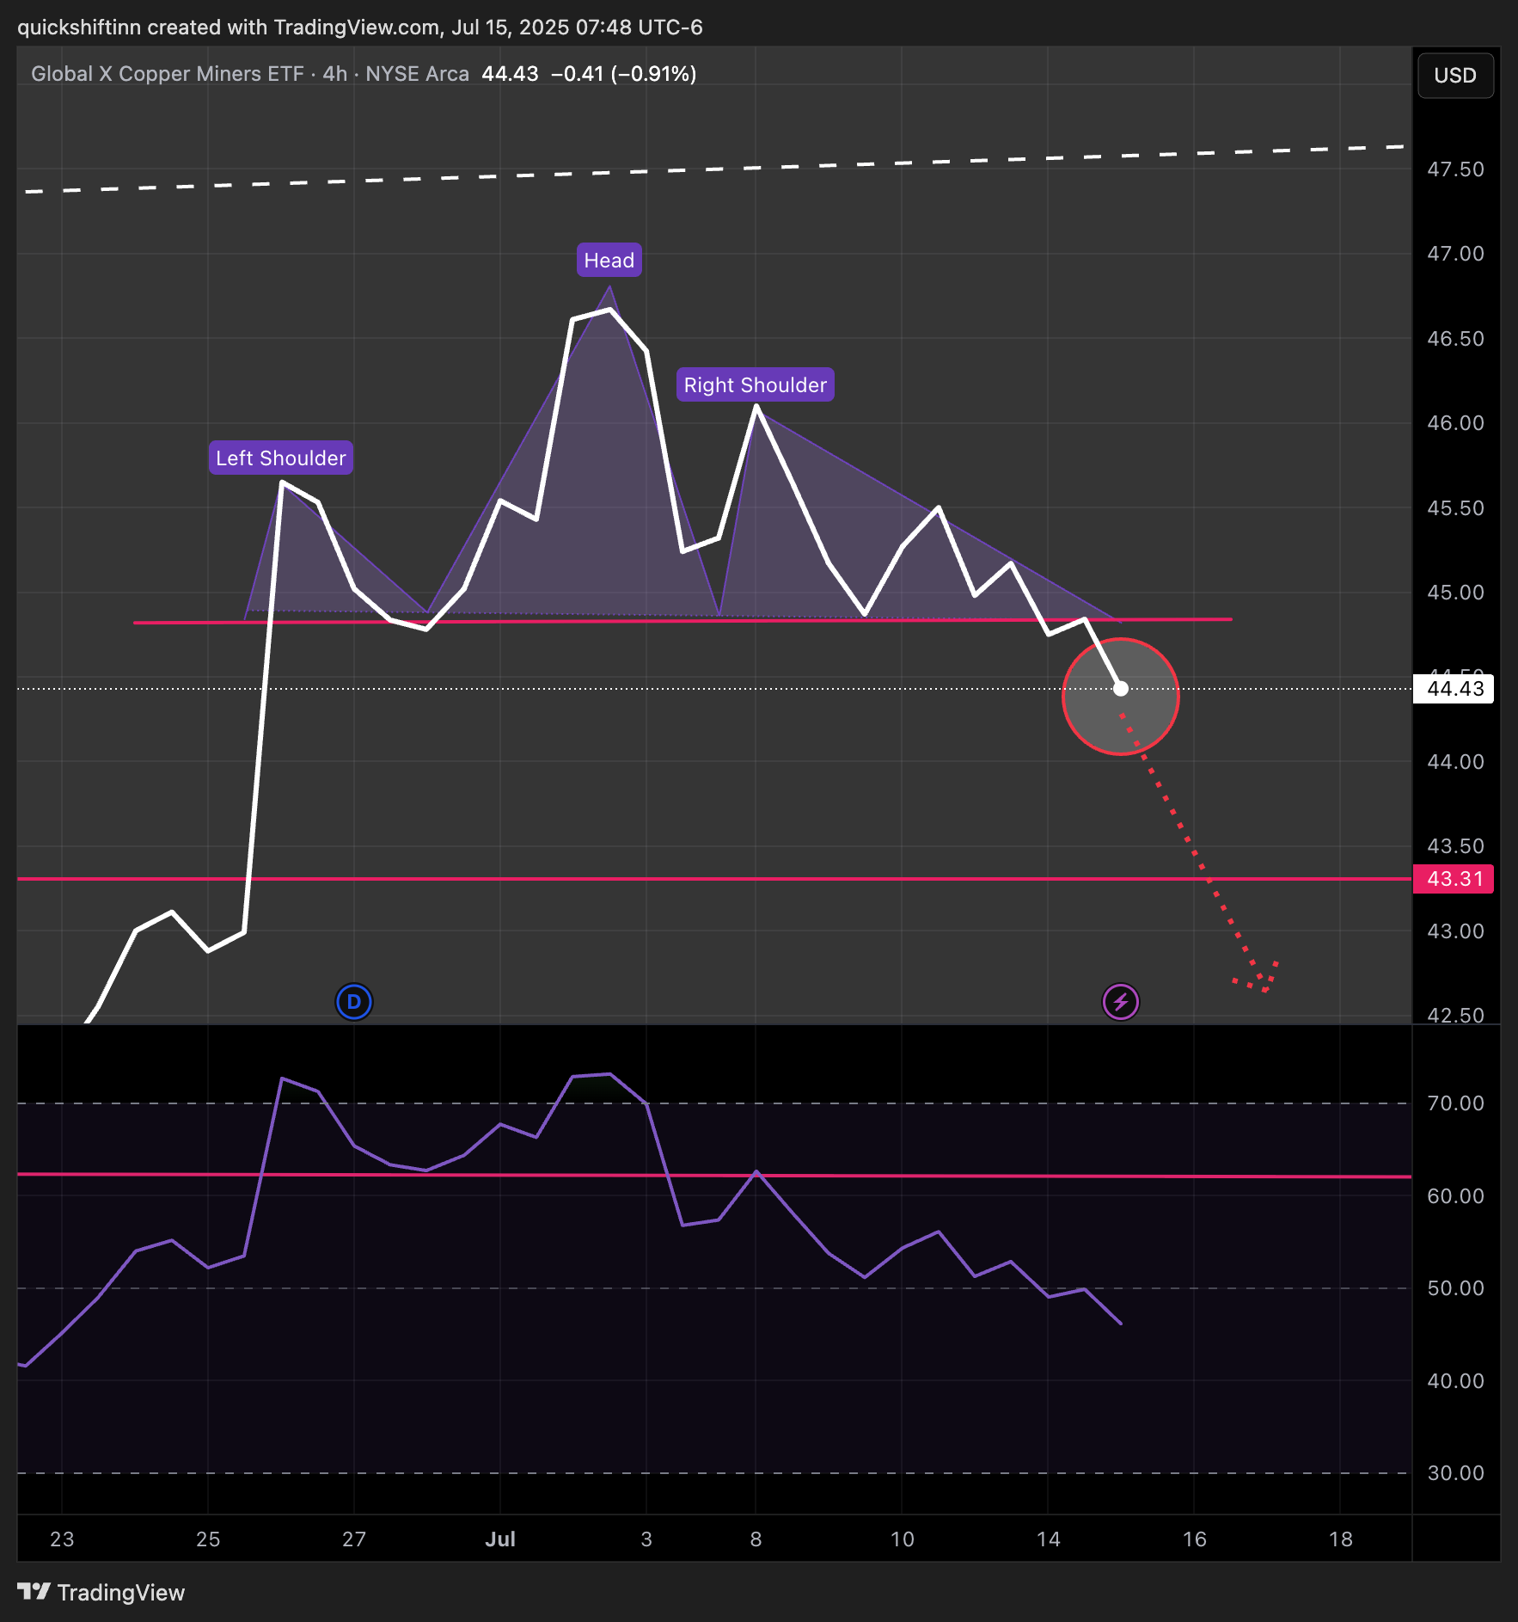Click the purple lightning bolt event icon
1518x1622 pixels.
1120,1002
